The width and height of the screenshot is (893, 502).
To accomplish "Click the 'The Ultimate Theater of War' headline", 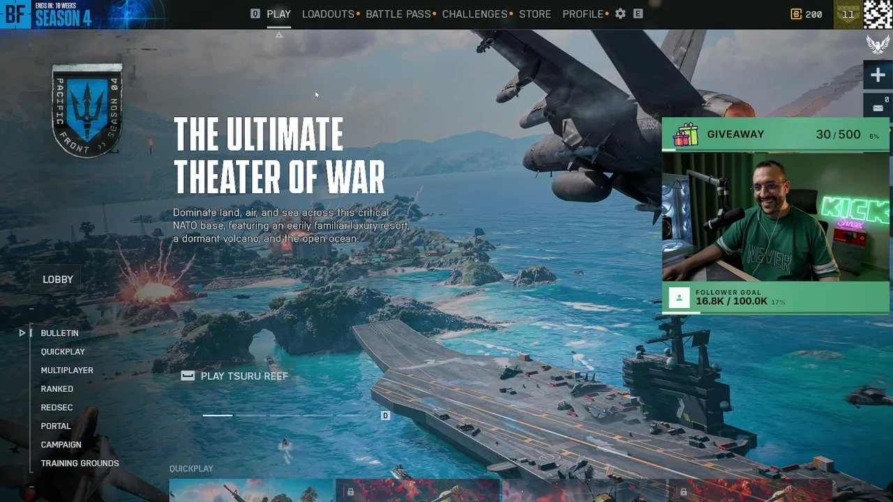I will pos(279,155).
